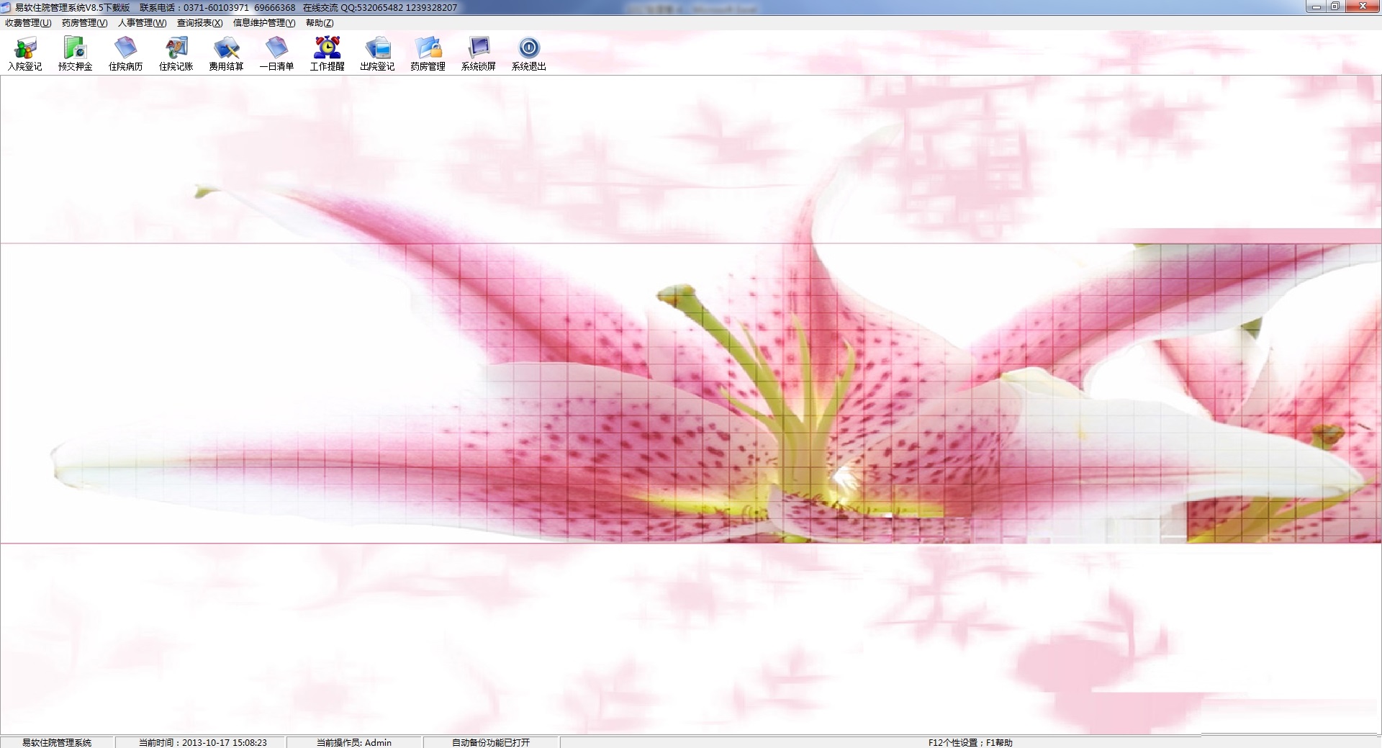Viewport: 1382px width, 748px height.
Task: Click the 预交押金 deposit prepayment icon
Action: pos(76,53)
